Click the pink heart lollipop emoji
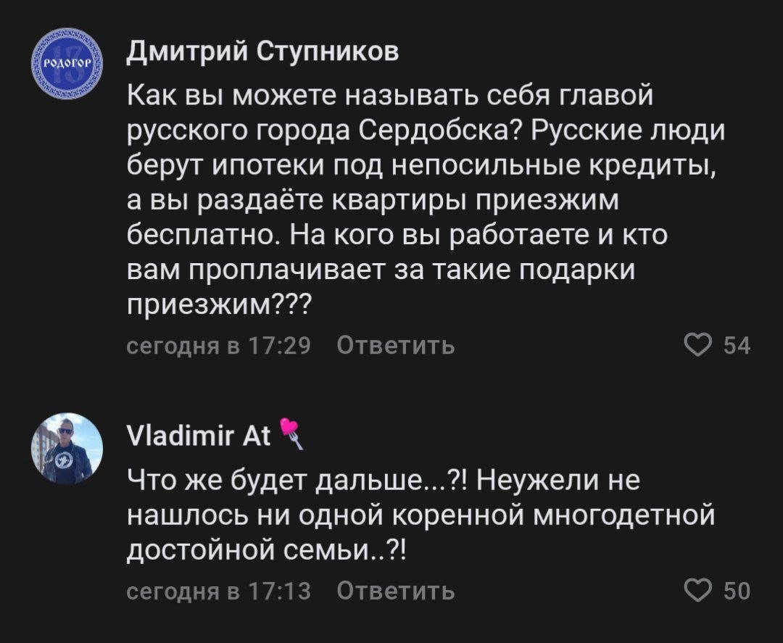783x643 pixels. pyautogui.click(x=289, y=435)
